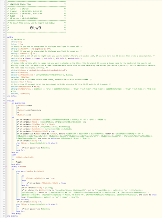Open 'Set variable {tile} = 0' on line 55
Viewport: 163px width, 219px height.
(x=29, y=141)
